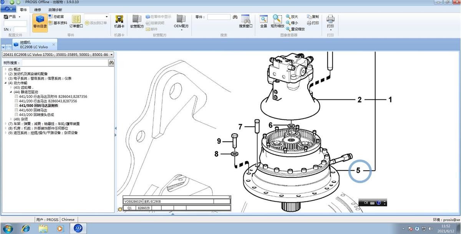The image size is (461, 234).
Task: Click the SN input field
Action: coord(20,29)
